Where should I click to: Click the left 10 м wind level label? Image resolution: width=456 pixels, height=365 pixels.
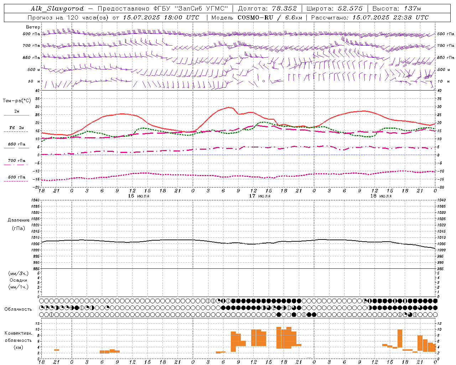[34, 81]
